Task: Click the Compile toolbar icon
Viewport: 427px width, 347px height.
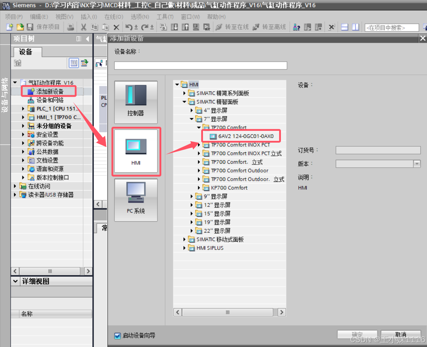Action: (x=163, y=27)
